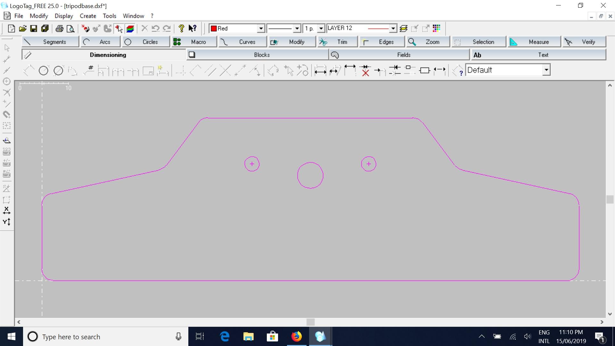
Task: Toggle the working plane snap icon
Action: (x=7, y=140)
